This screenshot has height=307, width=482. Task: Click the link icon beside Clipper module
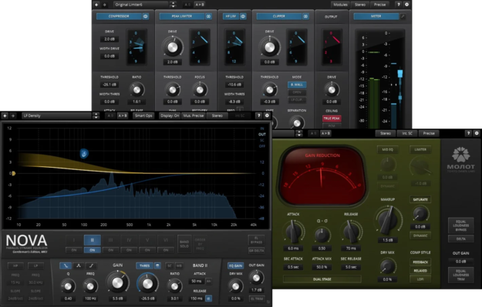(x=305, y=16)
